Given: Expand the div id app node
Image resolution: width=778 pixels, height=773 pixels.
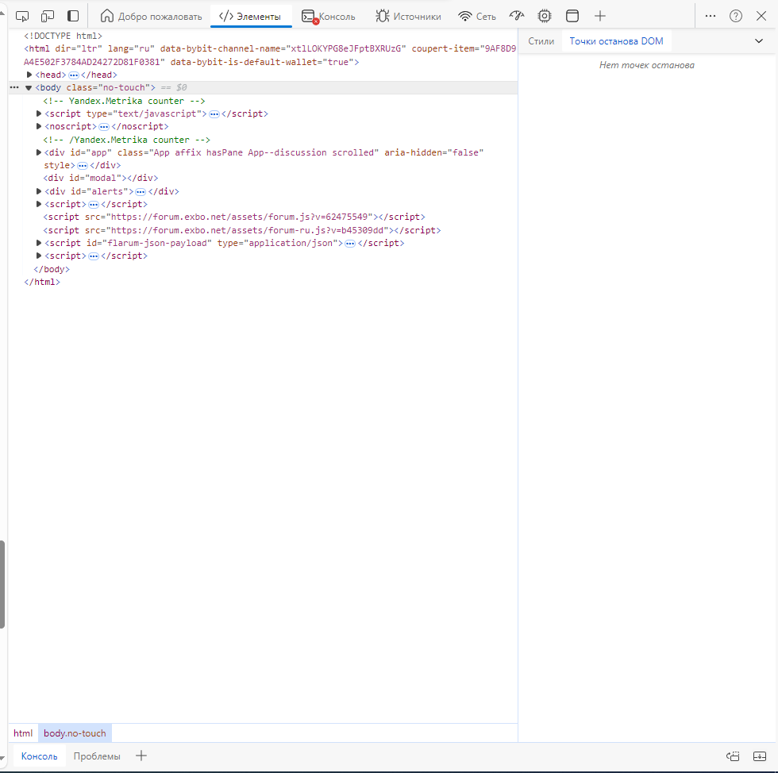Looking at the screenshot, I should 39,152.
